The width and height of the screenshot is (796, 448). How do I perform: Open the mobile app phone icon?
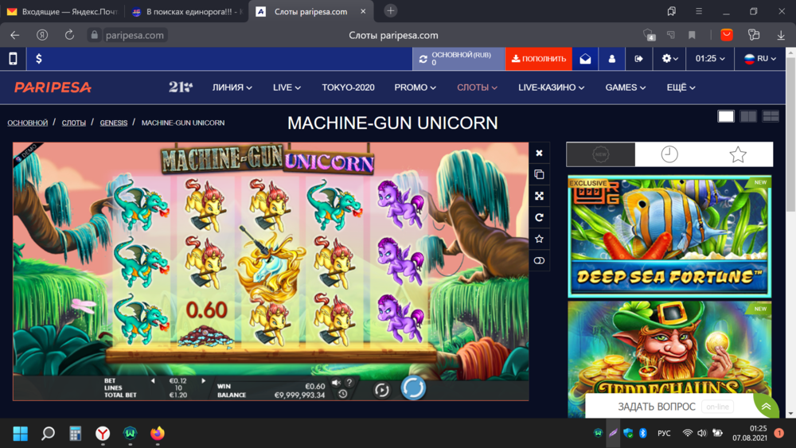click(14, 59)
